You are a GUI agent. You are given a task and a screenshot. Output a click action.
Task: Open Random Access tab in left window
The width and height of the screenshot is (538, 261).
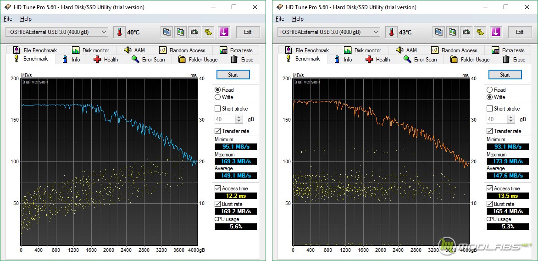click(x=182, y=50)
